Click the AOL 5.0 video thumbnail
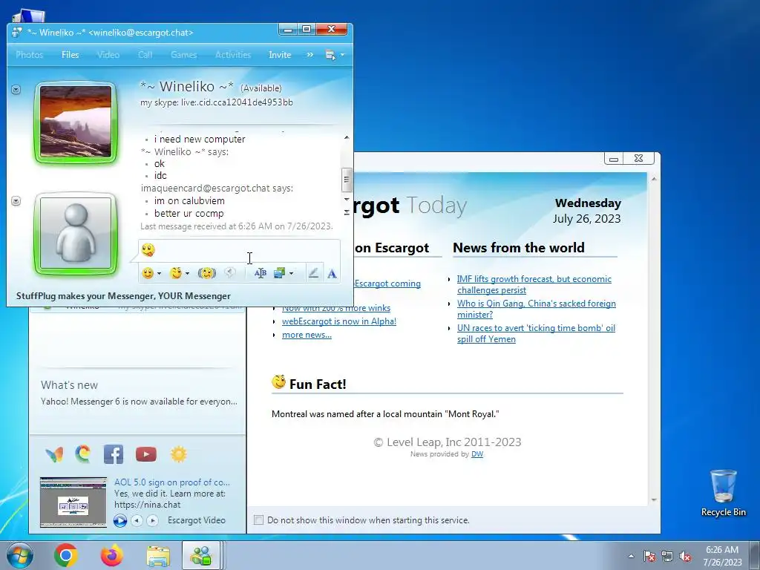Viewport: 760px width, 570px height. point(73,502)
